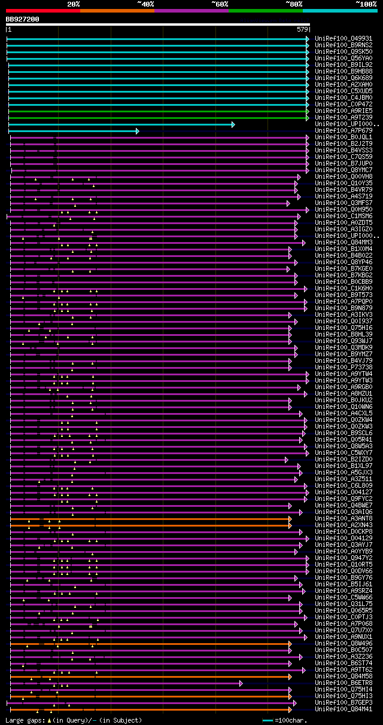383x725 pixels.
Task: Click the BB927200 query label
Action: [22, 19]
